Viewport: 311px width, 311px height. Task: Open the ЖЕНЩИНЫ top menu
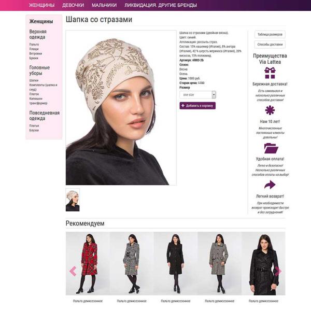(x=41, y=5)
